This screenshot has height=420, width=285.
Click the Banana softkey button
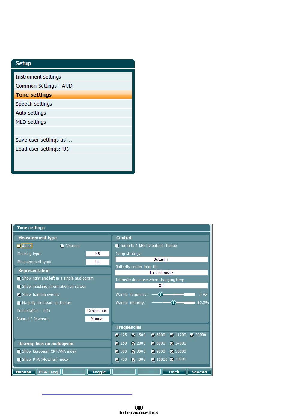(24, 372)
